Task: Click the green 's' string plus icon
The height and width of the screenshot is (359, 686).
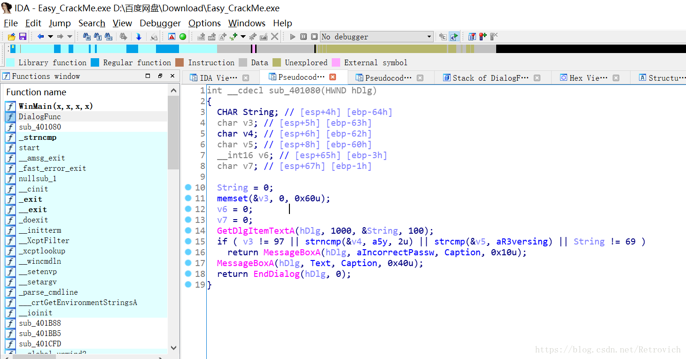Action: click(233, 37)
